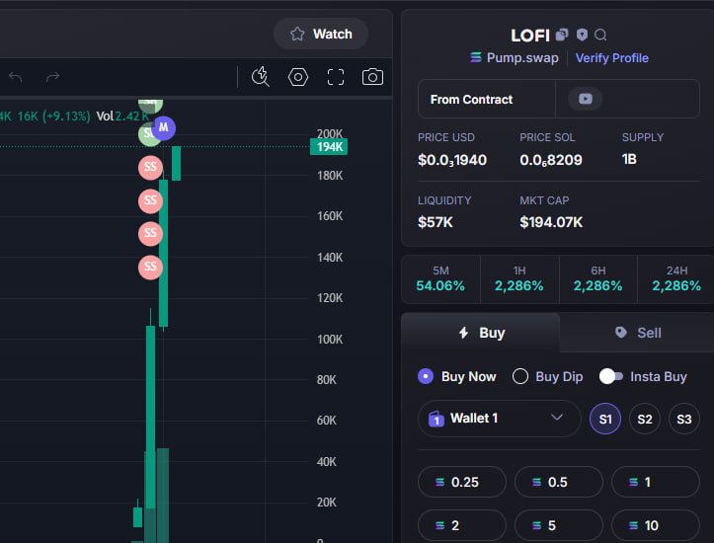714x543 pixels.
Task: Click Verify Profile link
Action: [611, 58]
